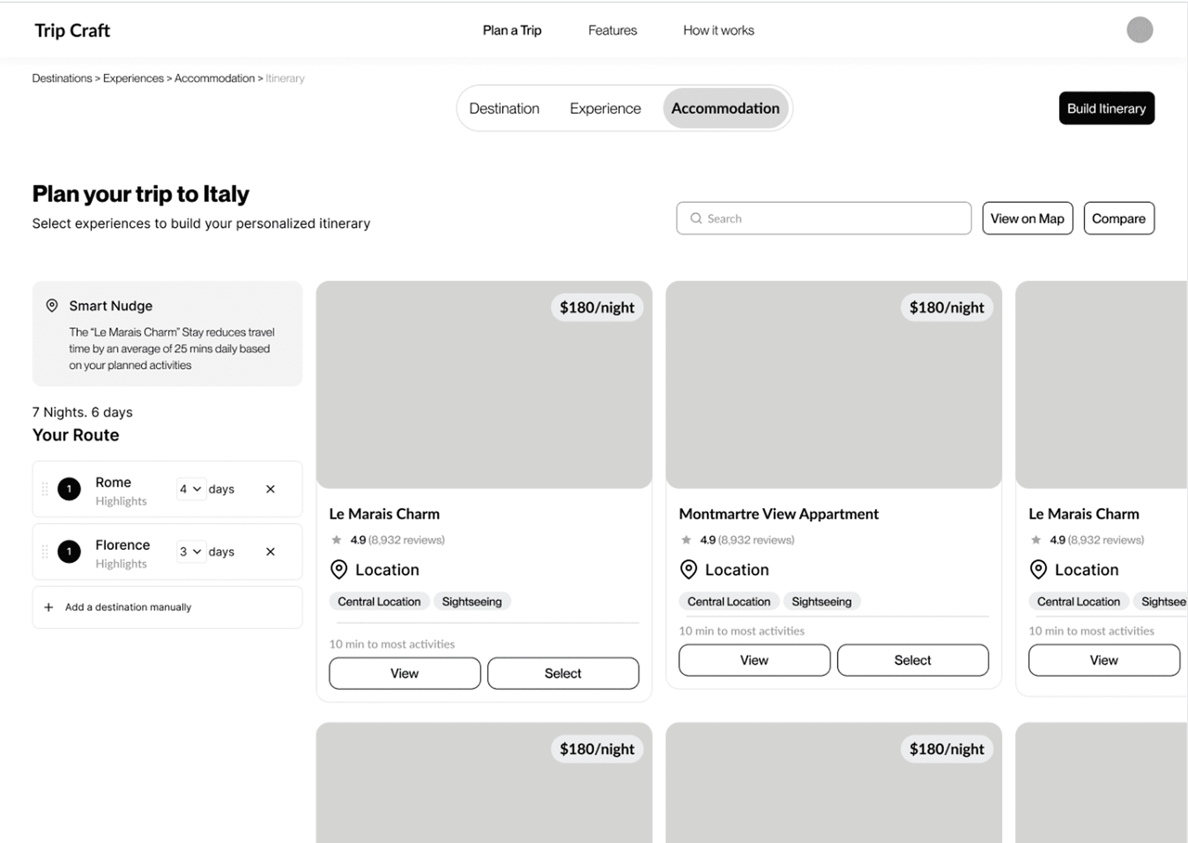Open the Features menu item
The image size is (1188, 843).
(x=612, y=31)
